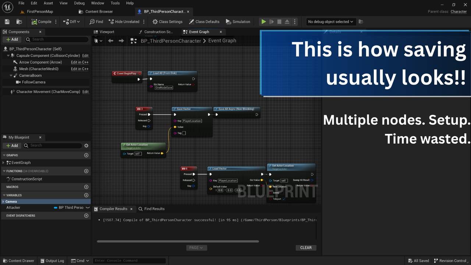Add new function with Functions plus icon
The width and height of the screenshot is (471, 265).
click(86, 171)
